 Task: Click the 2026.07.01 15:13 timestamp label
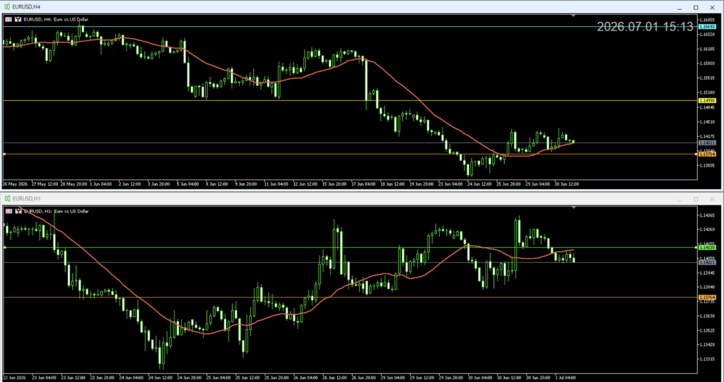645,27
